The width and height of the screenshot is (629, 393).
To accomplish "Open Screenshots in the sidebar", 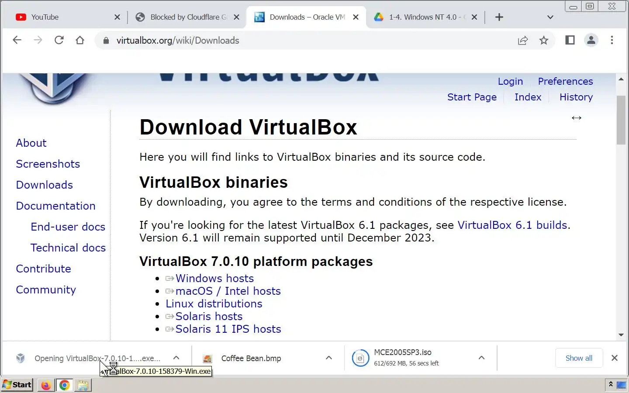I will tap(48, 164).
